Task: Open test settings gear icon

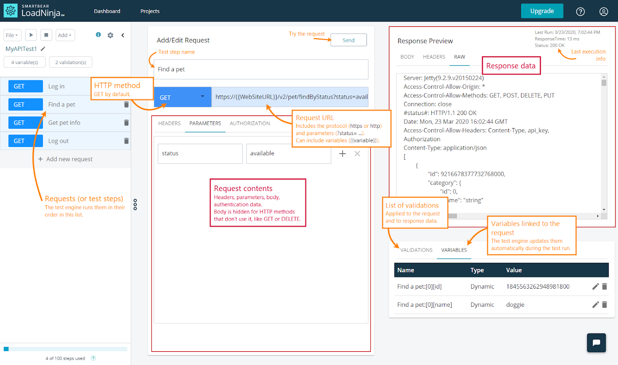Action: (110, 35)
